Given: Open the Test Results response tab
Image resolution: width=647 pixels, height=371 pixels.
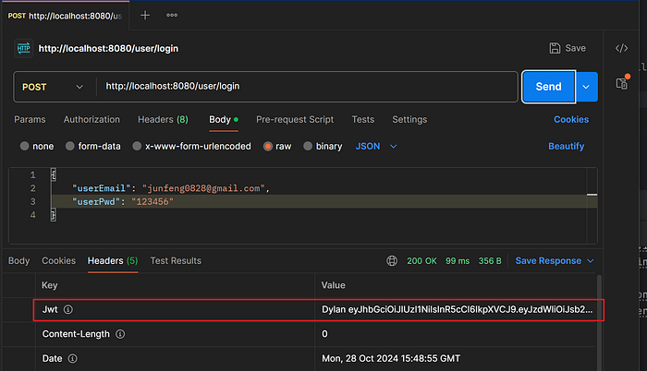Looking at the screenshot, I should click(x=176, y=261).
